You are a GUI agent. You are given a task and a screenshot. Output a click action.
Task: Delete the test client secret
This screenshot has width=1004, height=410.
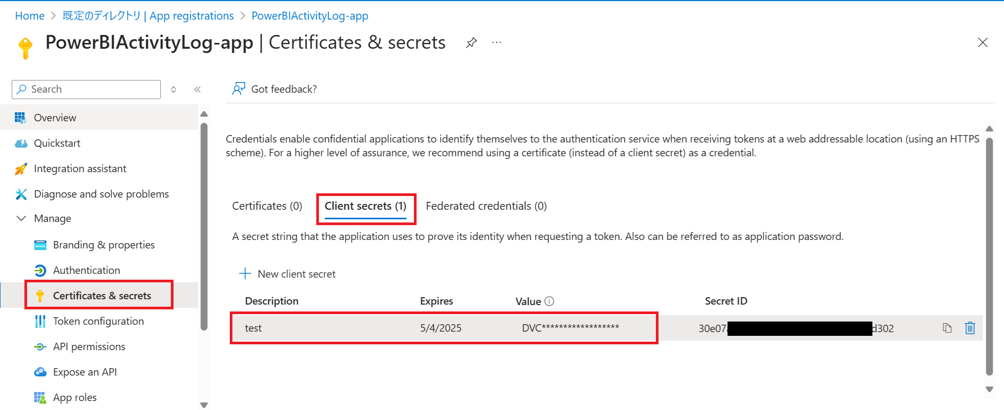(970, 328)
